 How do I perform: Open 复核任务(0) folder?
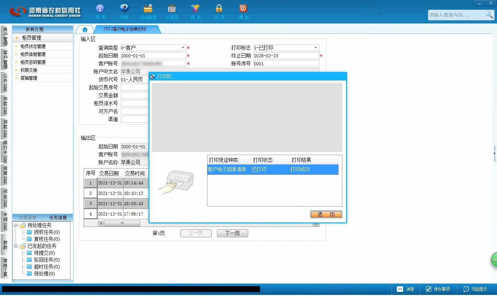[x=43, y=239]
